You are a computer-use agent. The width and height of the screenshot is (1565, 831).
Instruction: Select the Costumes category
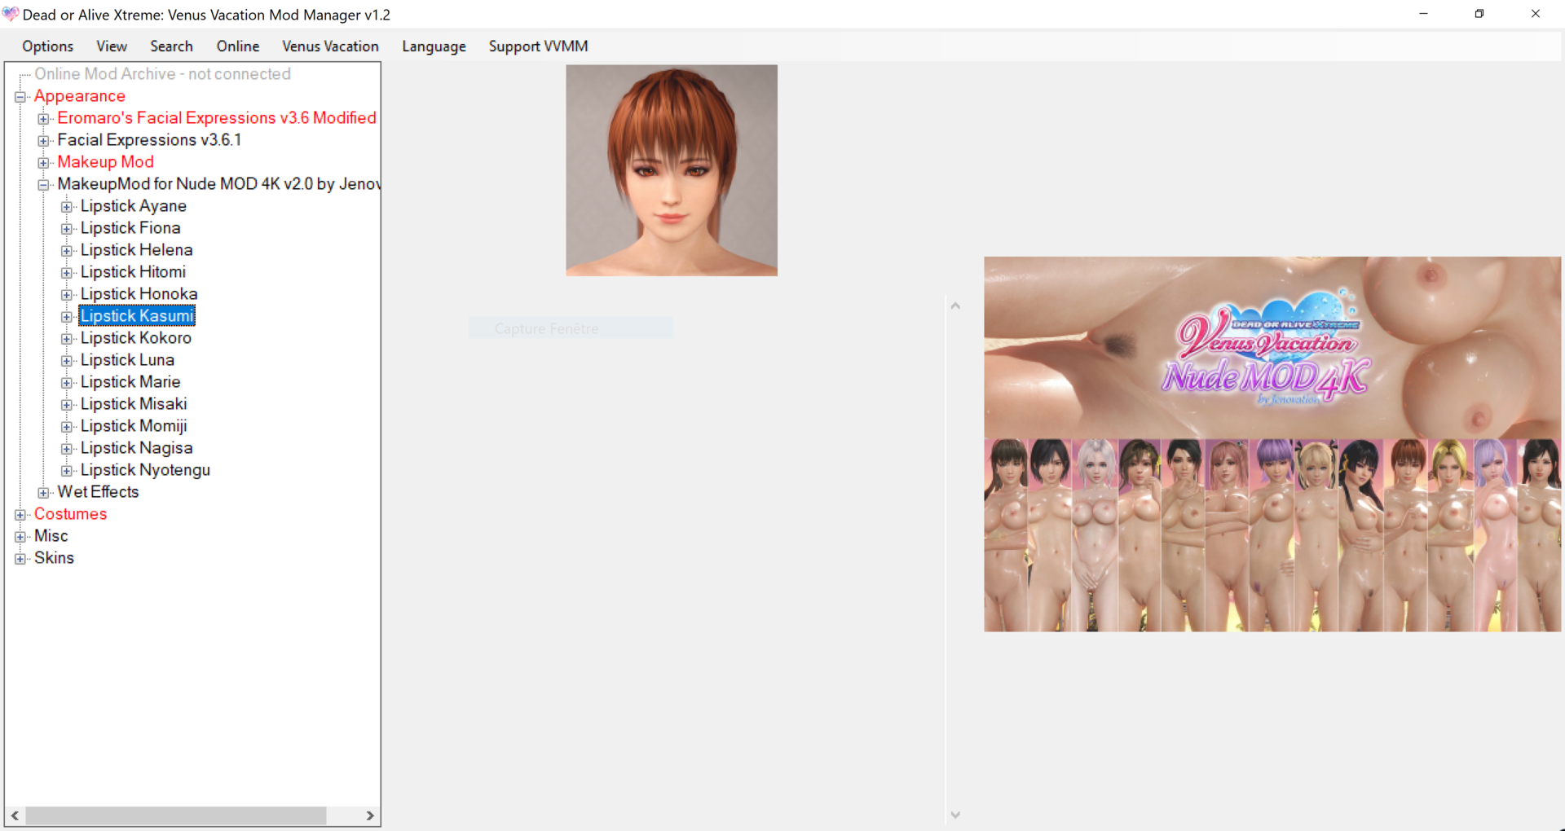(70, 514)
